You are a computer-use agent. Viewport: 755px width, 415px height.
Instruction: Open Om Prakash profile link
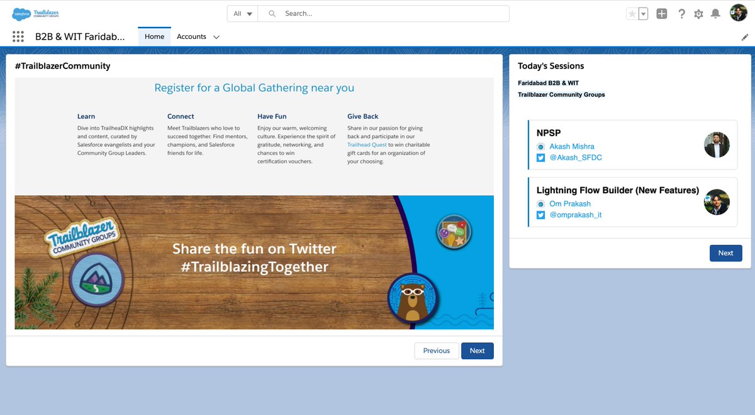(x=570, y=203)
